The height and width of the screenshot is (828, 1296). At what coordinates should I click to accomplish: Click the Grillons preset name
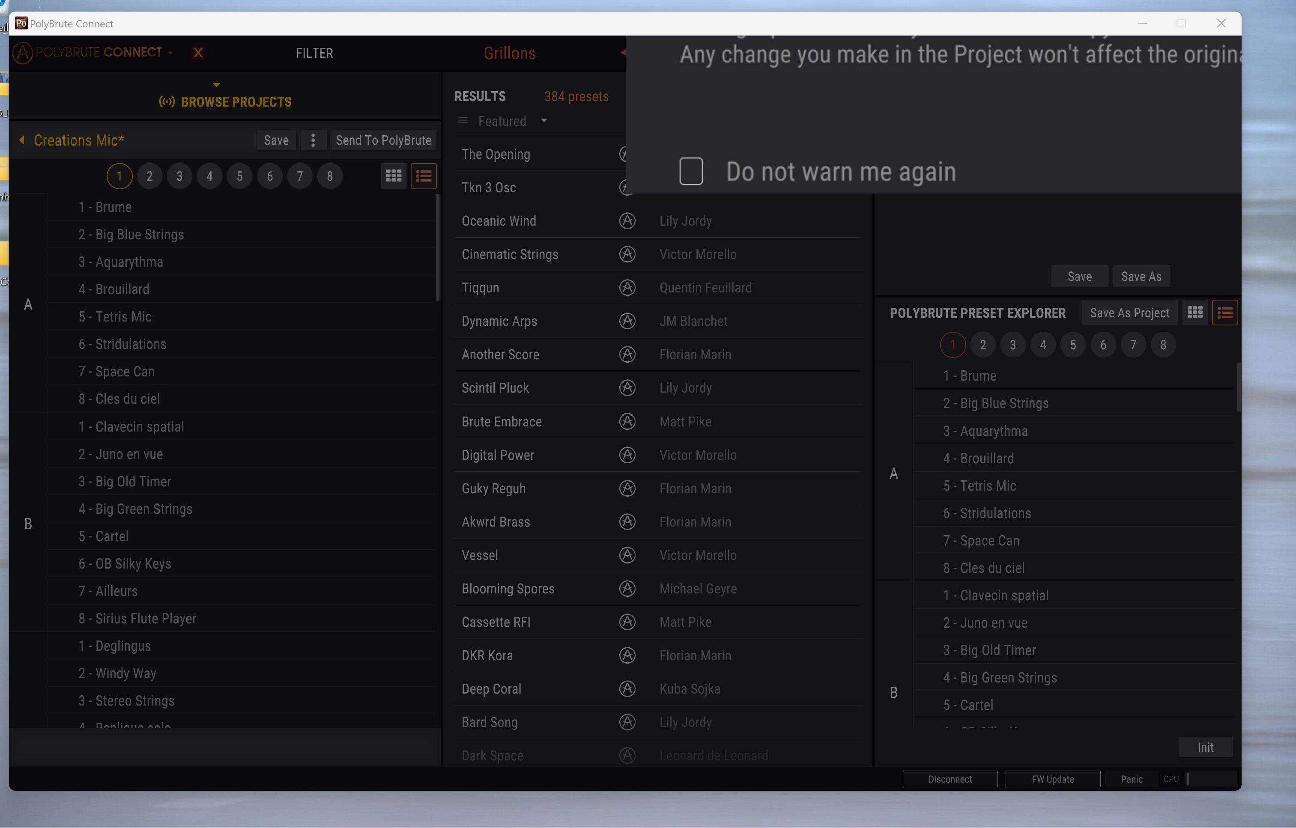tap(509, 53)
